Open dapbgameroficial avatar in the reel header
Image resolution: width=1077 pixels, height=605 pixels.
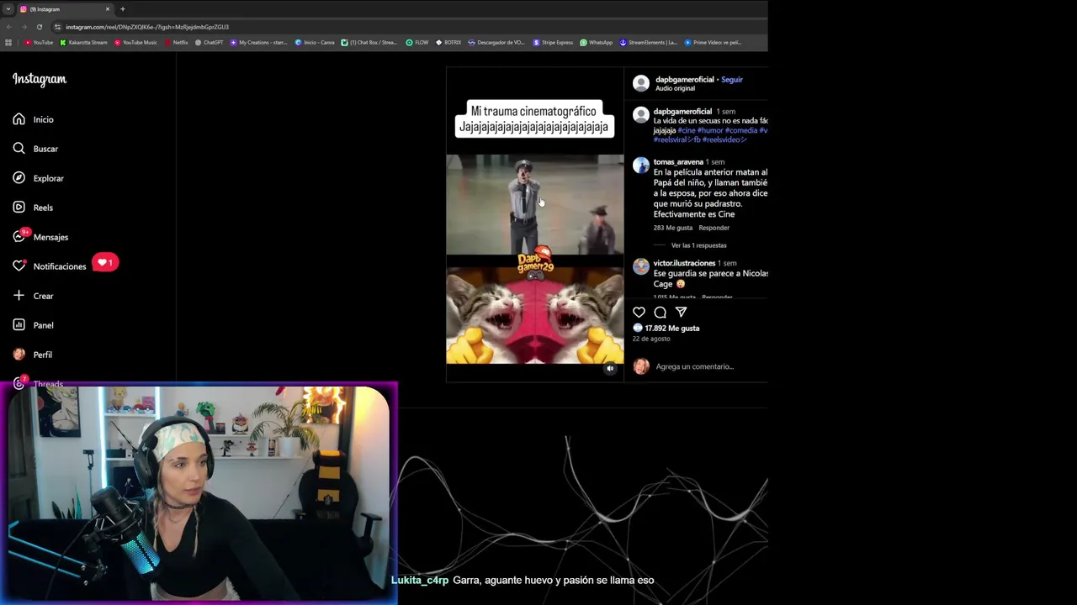pos(641,83)
